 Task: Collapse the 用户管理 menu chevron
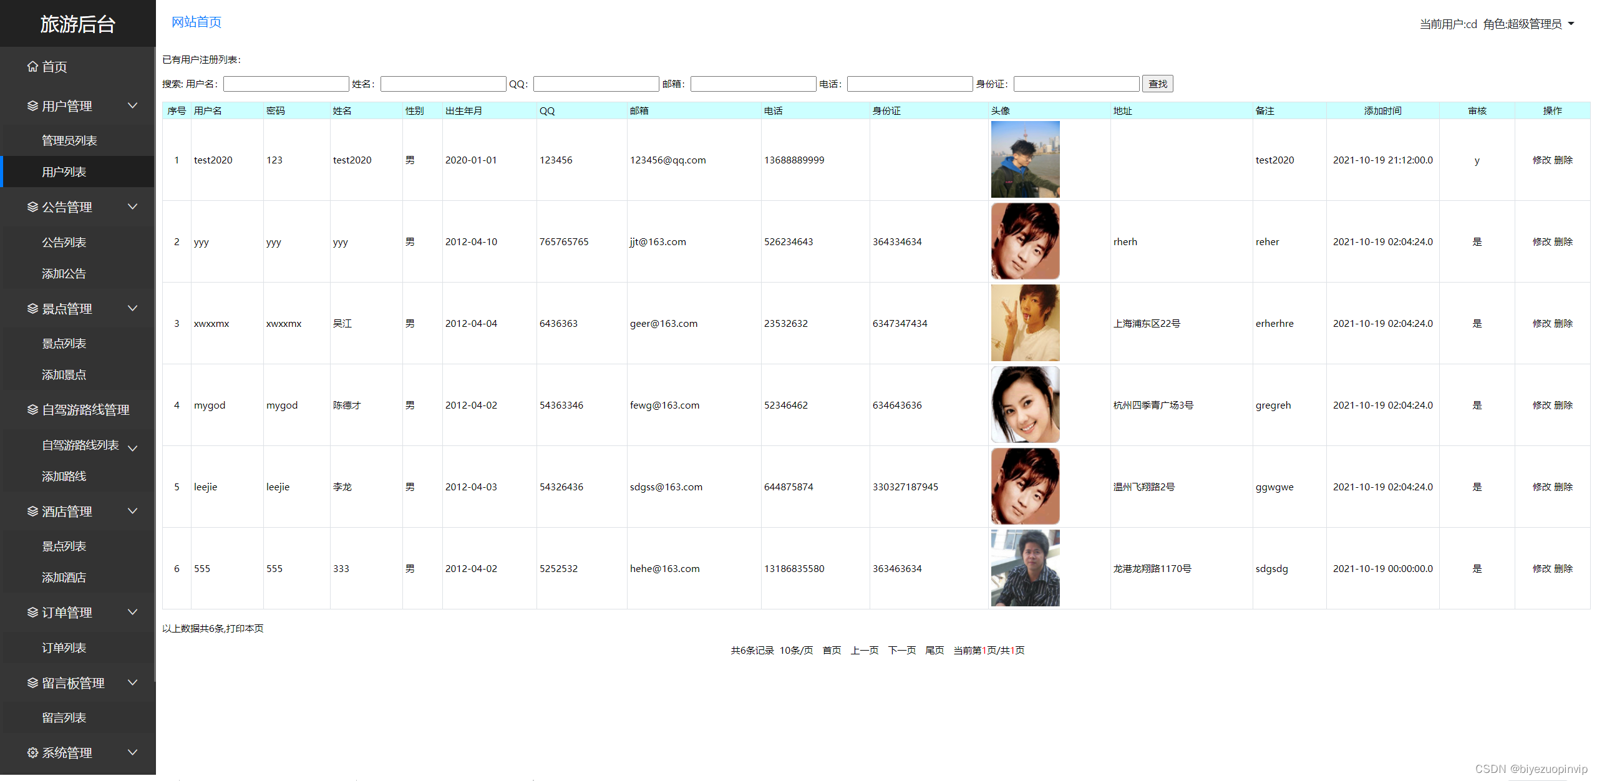pos(132,106)
